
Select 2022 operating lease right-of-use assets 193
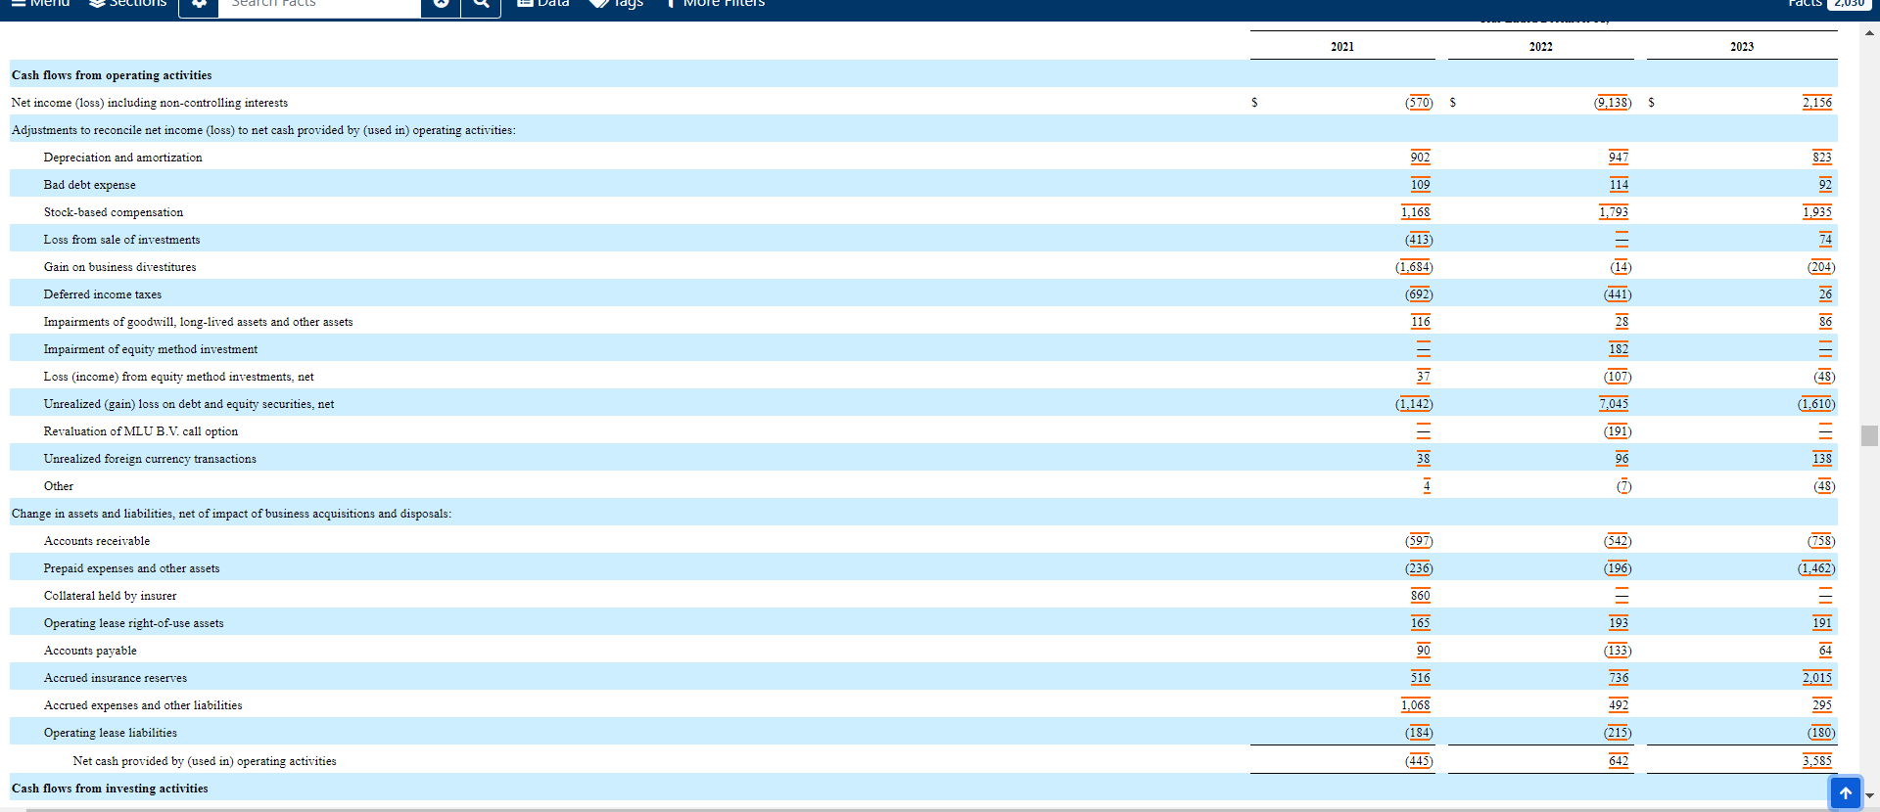coord(1619,623)
